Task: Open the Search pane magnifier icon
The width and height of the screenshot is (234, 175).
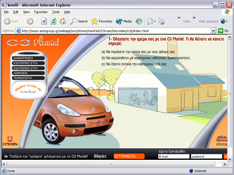Action: coord(73,21)
